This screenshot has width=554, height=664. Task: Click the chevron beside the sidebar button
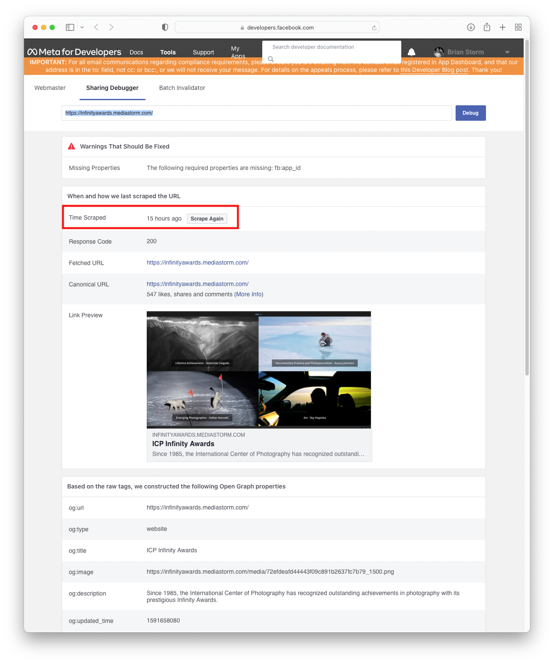82,27
